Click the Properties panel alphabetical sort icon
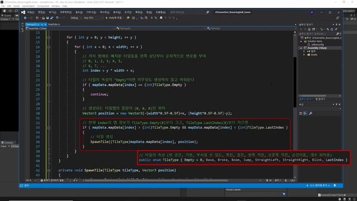The width and height of the screenshot is (357, 201). 305,113
